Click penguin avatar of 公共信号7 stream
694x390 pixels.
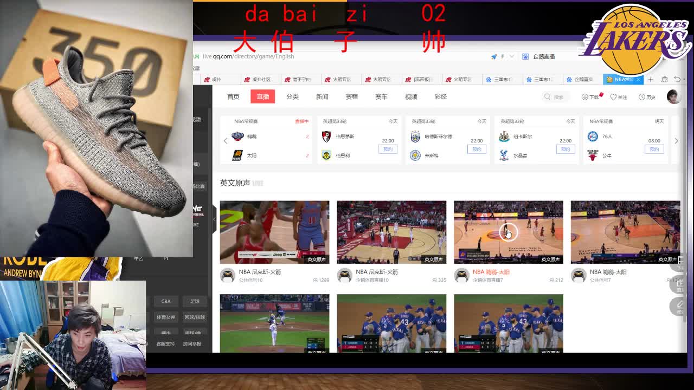pos(579,276)
